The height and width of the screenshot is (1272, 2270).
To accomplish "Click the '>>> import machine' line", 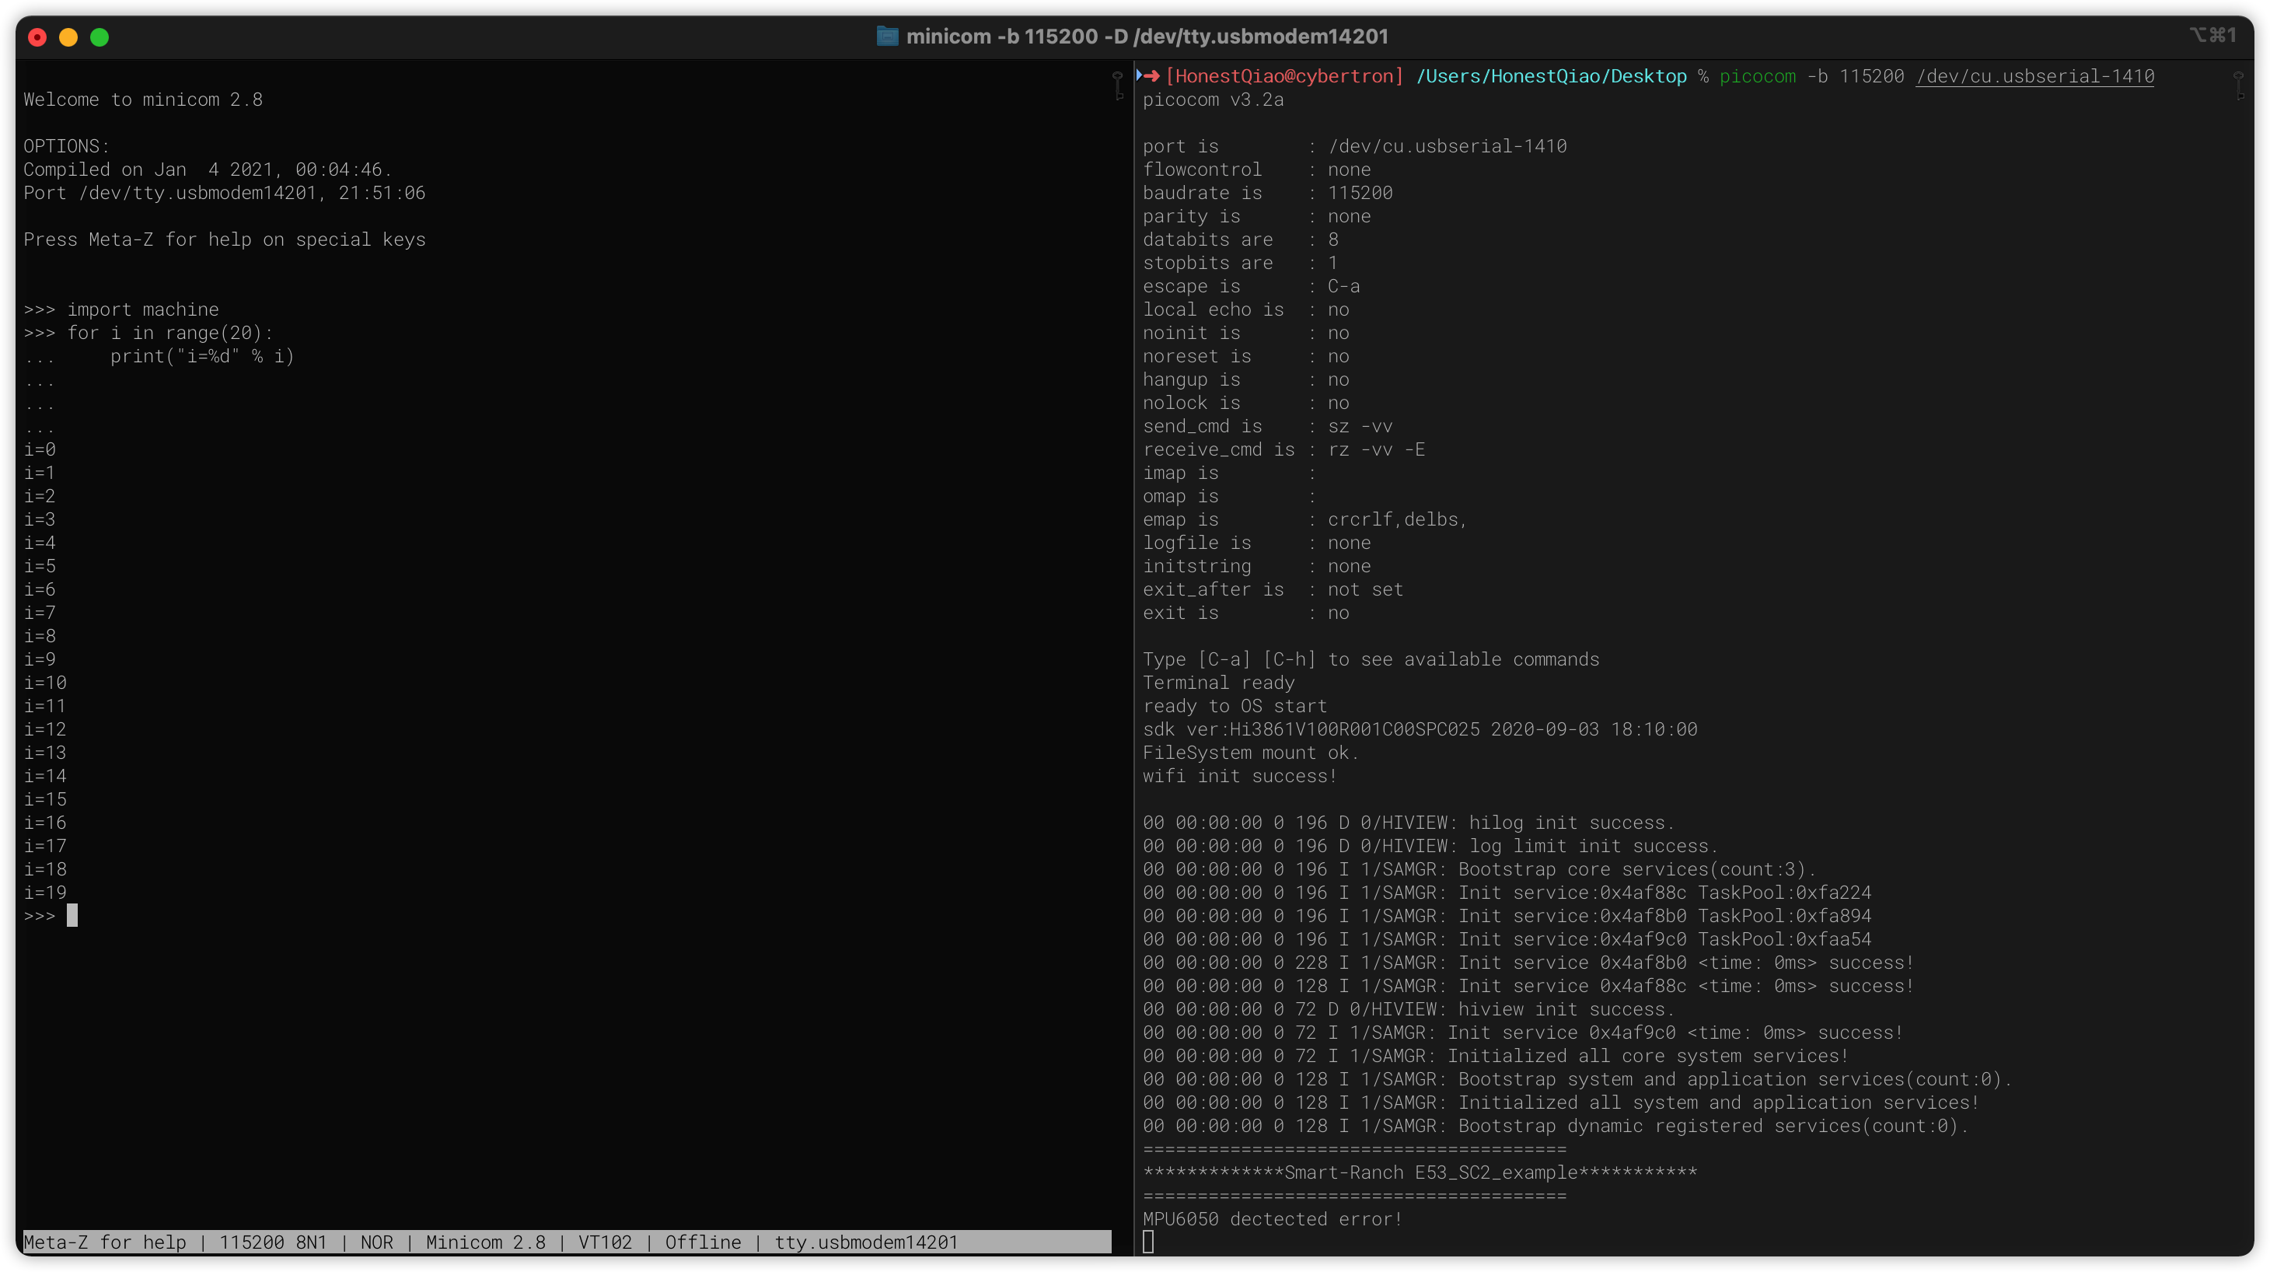I will pyautogui.click(x=120, y=309).
